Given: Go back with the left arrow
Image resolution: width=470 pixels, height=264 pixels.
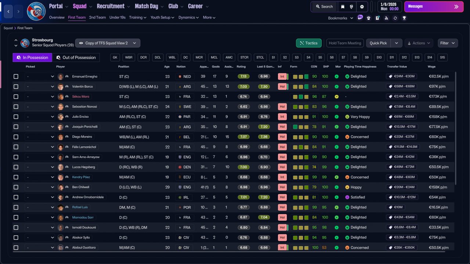Looking at the screenshot, I should 8,11.
